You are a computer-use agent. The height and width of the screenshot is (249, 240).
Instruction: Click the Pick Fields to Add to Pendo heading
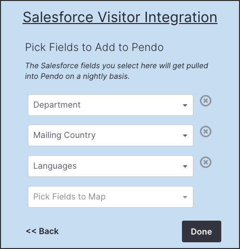coord(95,47)
